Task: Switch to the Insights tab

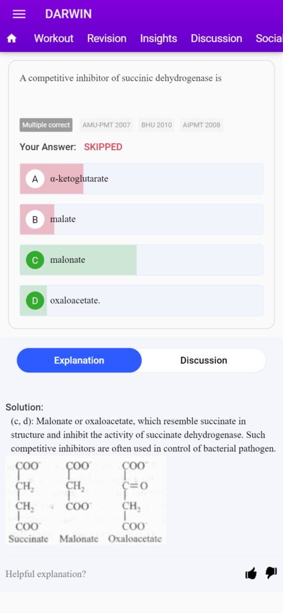Action: pos(159,38)
